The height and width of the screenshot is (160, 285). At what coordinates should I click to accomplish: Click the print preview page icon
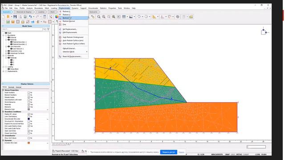tap(20, 17)
